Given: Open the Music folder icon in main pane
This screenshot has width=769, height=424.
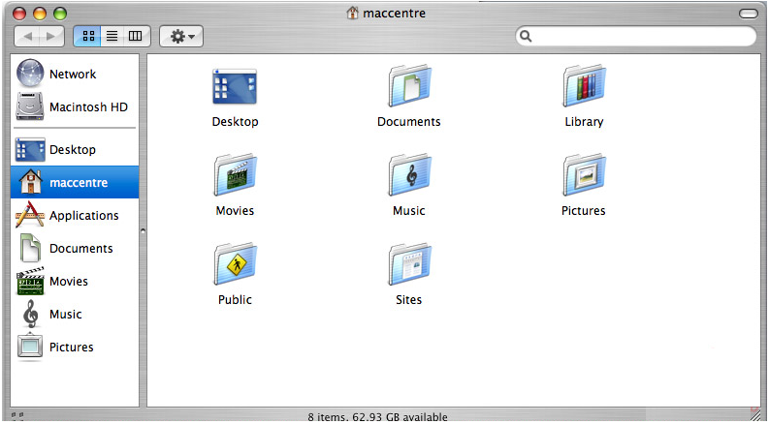Looking at the screenshot, I should 409,175.
